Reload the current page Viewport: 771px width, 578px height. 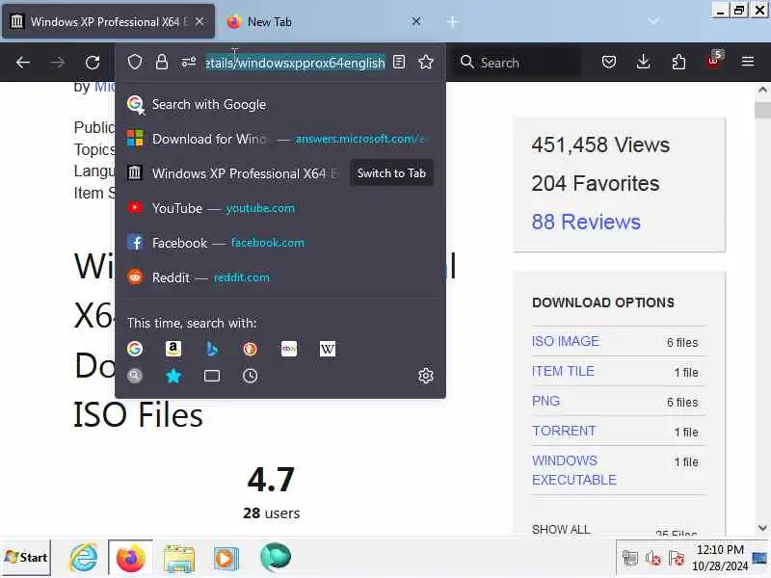[93, 63]
